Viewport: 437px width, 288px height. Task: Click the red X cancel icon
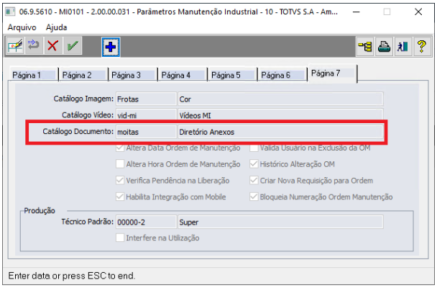[x=53, y=46]
